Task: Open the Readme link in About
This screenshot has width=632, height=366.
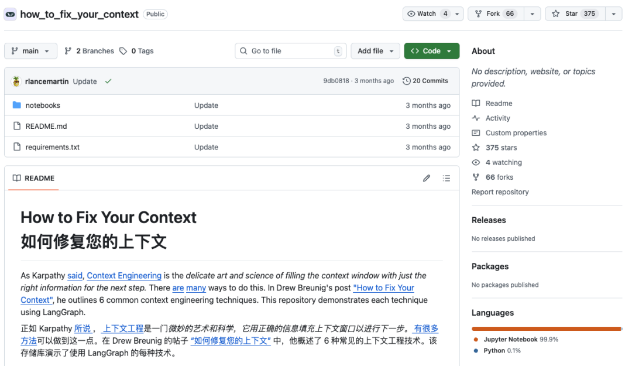Action: click(x=499, y=103)
